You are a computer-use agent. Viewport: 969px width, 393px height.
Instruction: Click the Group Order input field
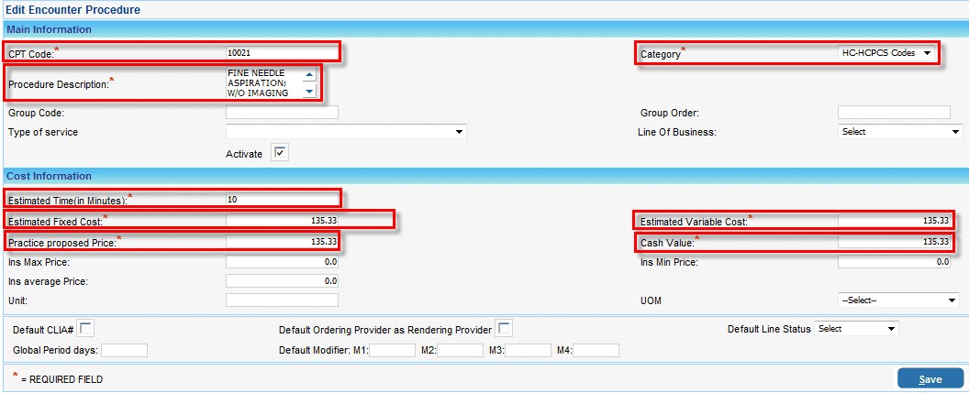coord(893,113)
